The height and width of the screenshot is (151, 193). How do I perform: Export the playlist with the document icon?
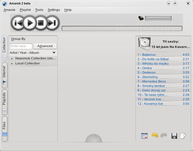click(183, 136)
